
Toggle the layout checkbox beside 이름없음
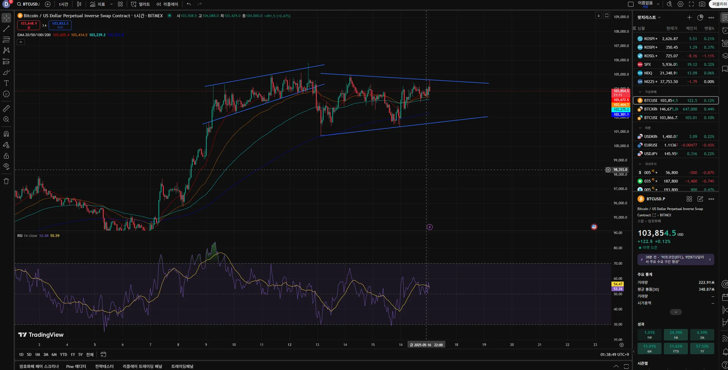(x=631, y=4)
